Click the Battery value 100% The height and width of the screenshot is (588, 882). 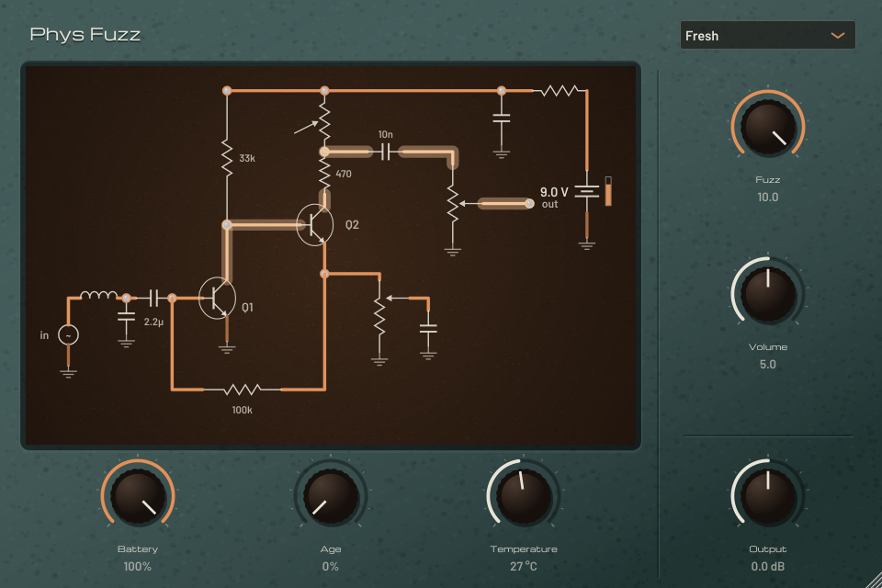138,567
